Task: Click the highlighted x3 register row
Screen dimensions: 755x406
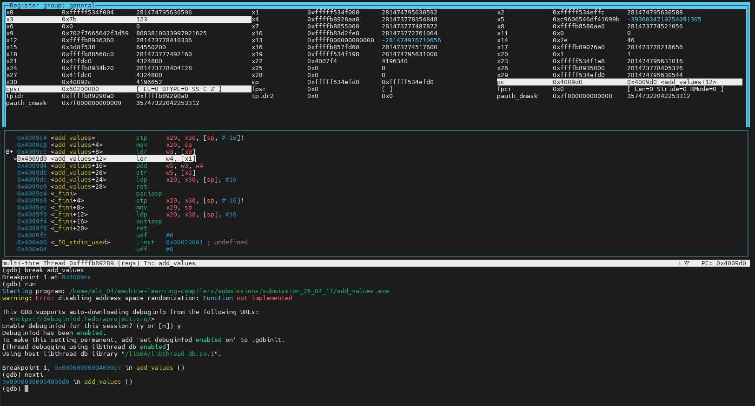Action: tap(129, 20)
